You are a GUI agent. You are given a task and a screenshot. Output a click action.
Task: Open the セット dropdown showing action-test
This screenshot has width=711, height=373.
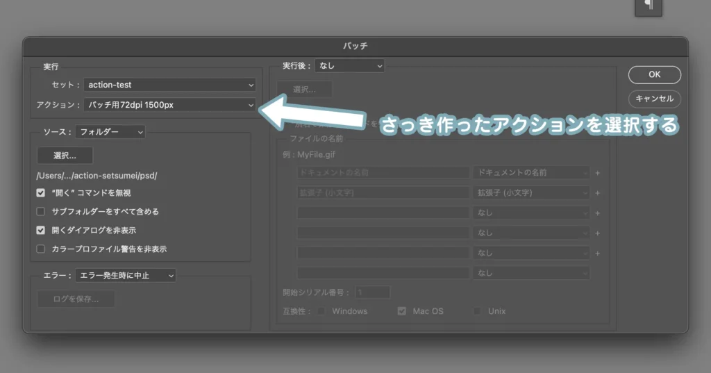coord(169,85)
